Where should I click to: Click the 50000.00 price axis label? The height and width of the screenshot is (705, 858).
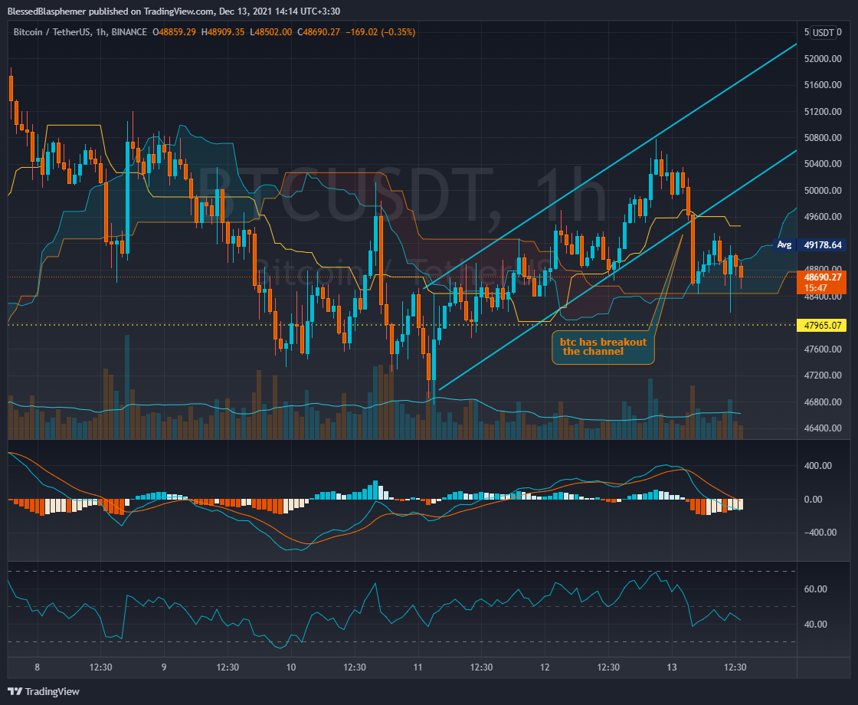[823, 191]
